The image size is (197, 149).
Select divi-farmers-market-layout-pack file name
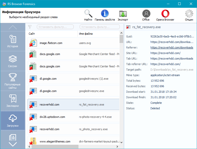coord(99,141)
